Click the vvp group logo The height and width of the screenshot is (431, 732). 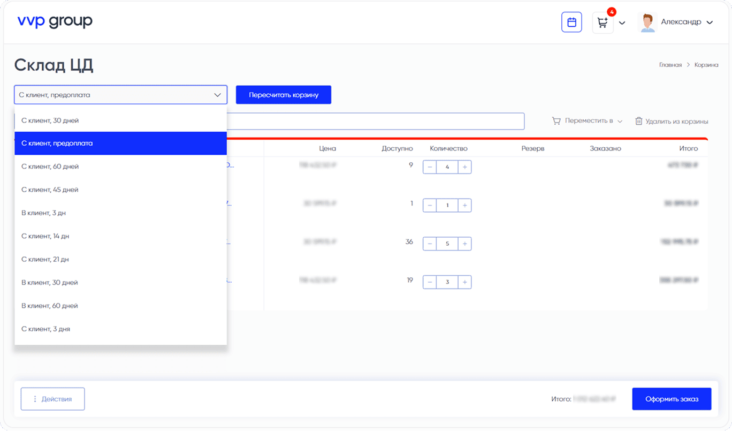click(55, 21)
